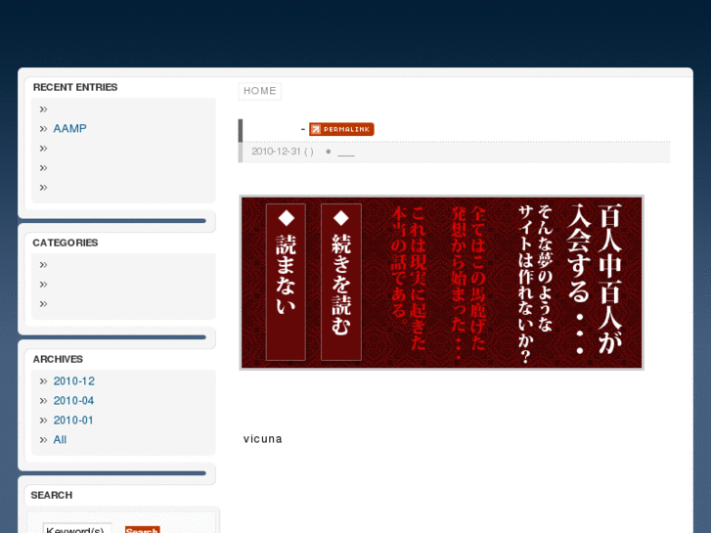Click the RECENT ENTRIES heading
The image size is (711, 533).
[x=75, y=87]
